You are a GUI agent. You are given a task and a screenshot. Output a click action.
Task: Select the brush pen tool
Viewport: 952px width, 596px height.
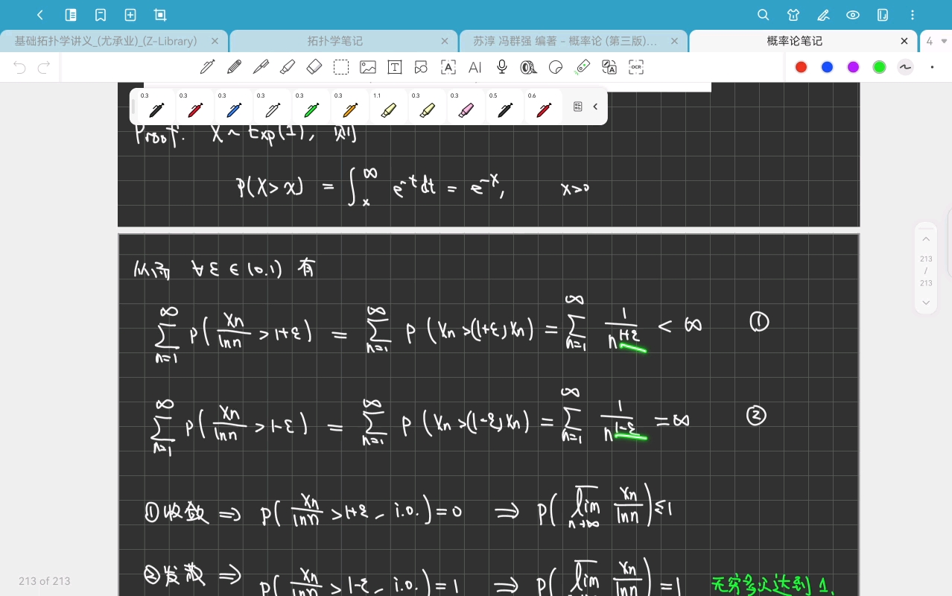[x=261, y=67]
